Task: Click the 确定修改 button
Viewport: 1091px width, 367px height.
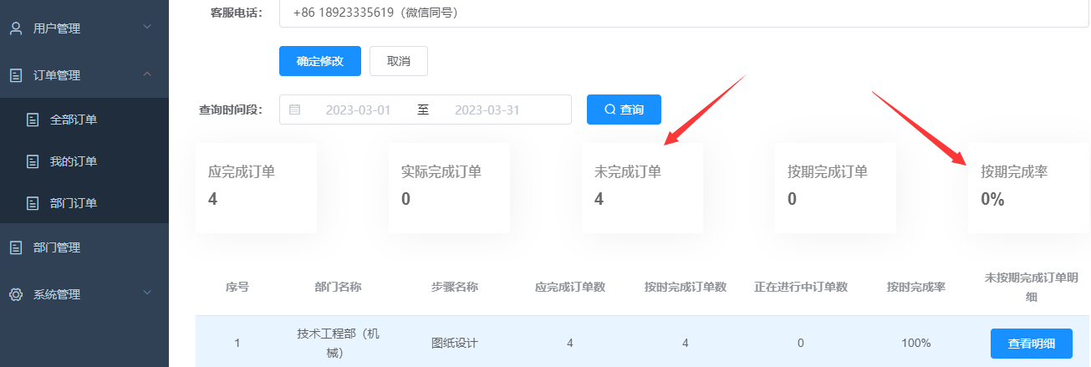Action: 320,61
